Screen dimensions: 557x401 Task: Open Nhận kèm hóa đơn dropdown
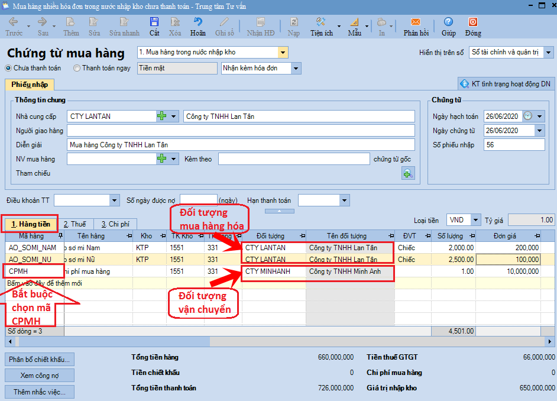point(296,68)
